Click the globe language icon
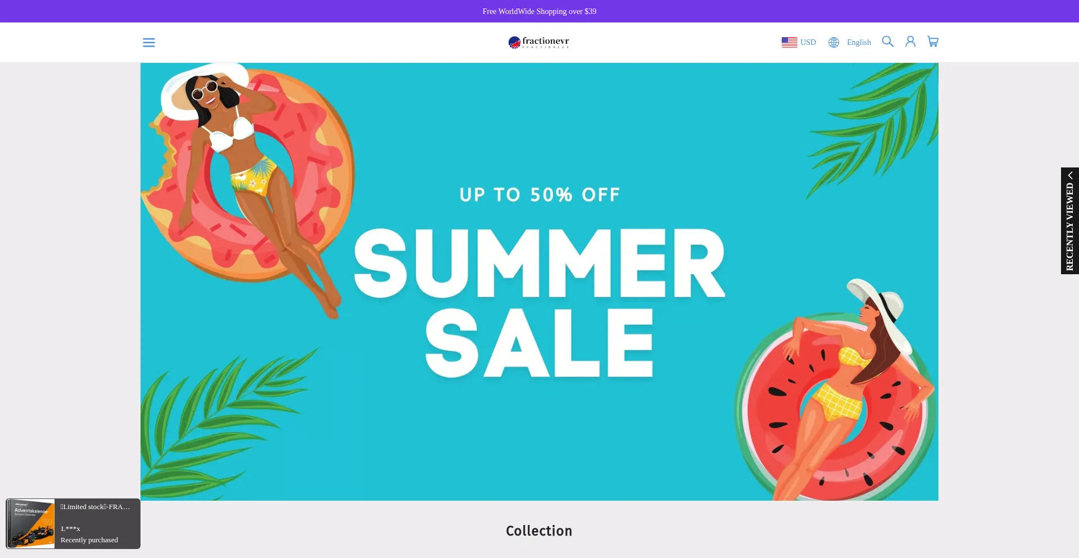This screenshot has height=558, width=1079. (x=833, y=42)
